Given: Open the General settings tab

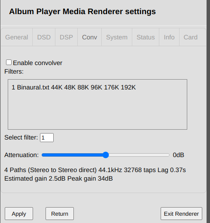Looking at the screenshot, I should point(17,37).
